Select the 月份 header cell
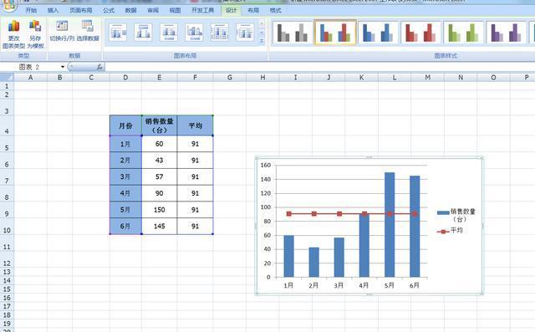535x332 pixels. coord(125,125)
